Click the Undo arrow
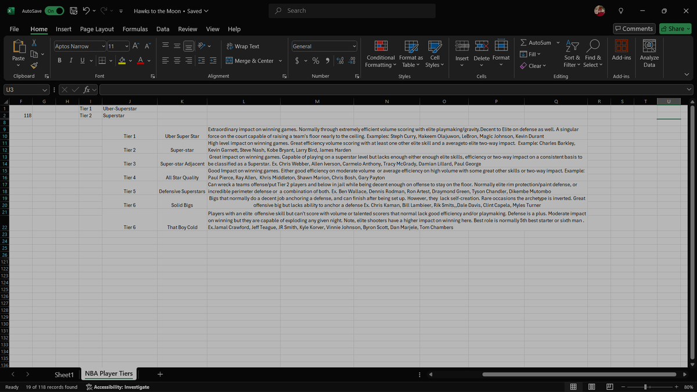Viewport: 697px width, 392px height. 85,10
